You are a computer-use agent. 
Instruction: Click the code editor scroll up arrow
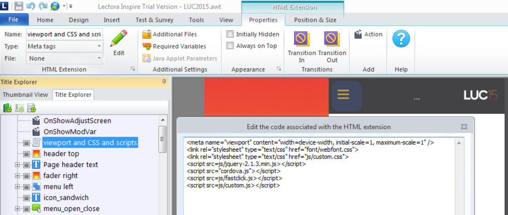[x=459, y=142]
